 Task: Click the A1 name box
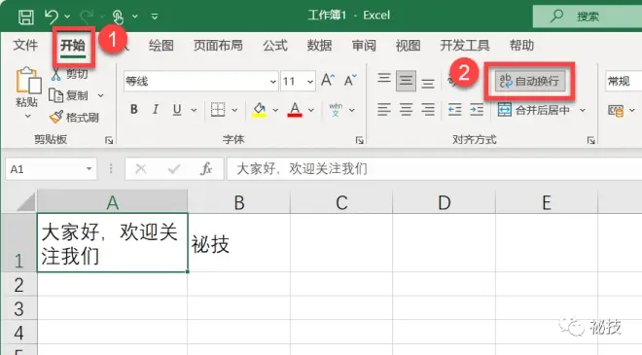click(51, 168)
